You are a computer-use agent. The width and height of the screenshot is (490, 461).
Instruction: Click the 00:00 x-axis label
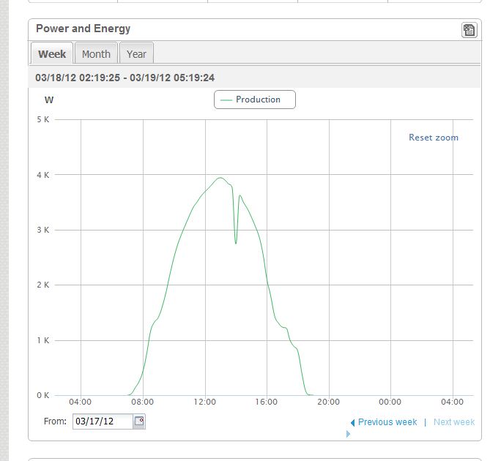click(390, 402)
